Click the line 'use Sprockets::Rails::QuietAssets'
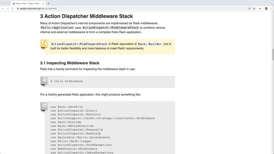Screen dimensions: 274x154 point(80,137)
